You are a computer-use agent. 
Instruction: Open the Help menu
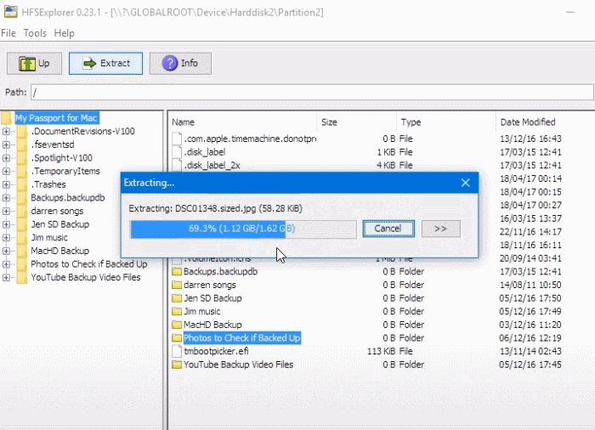64,33
